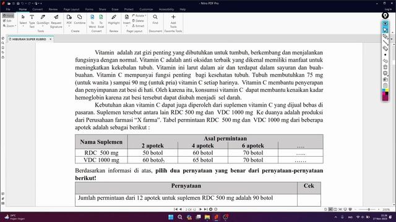Switch to the Convert ribbon tab
The height and width of the screenshot is (222, 396).
pos(37,9)
